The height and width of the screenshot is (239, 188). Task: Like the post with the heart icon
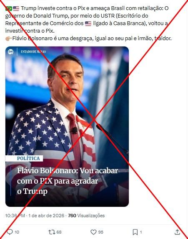93,232
